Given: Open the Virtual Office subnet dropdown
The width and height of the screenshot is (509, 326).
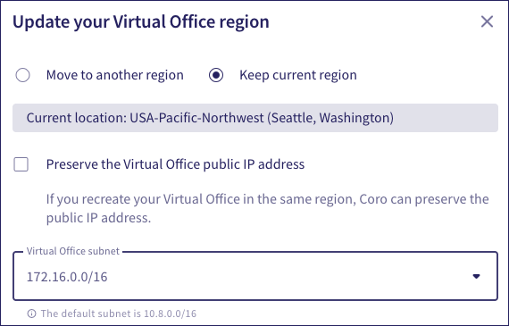Looking at the screenshot, I should (255, 276).
